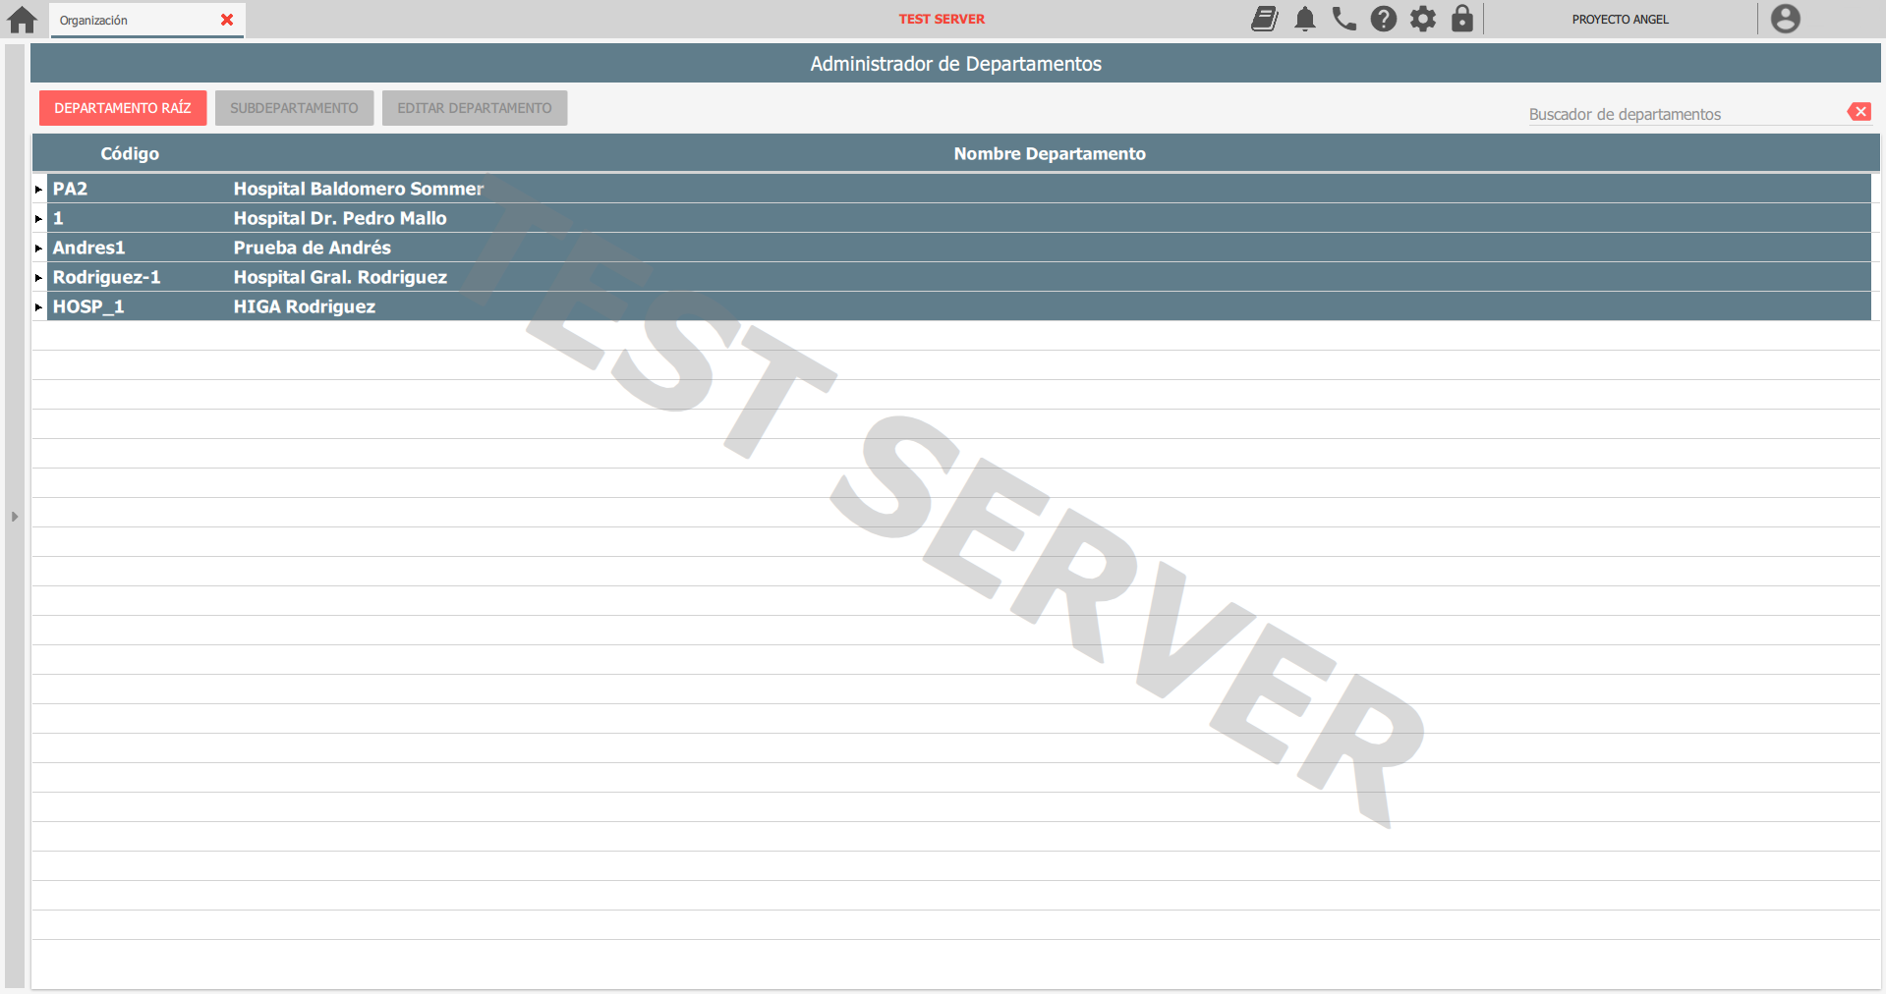Click the phone call icon
Viewport: 1886px width, 994px height.
tap(1343, 19)
